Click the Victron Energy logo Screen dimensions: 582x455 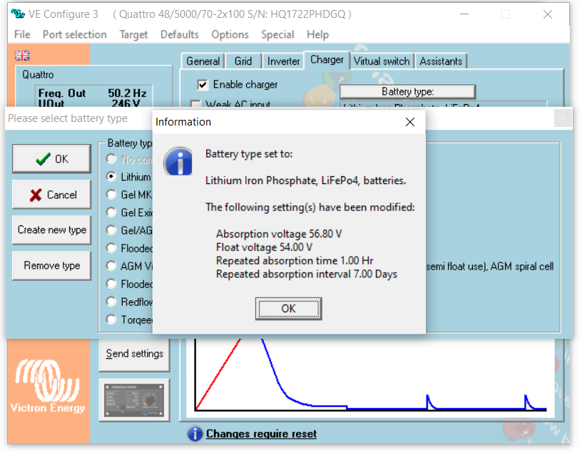click(48, 386)
